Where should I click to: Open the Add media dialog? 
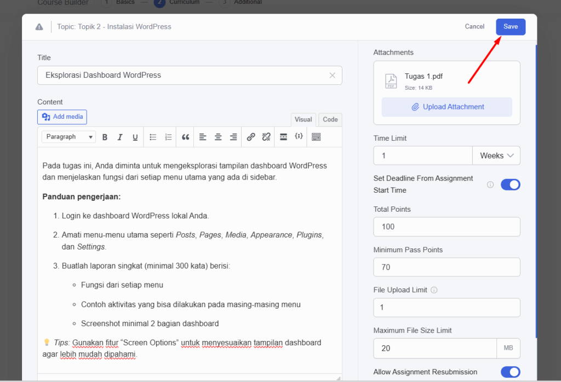tap(62, 117)
